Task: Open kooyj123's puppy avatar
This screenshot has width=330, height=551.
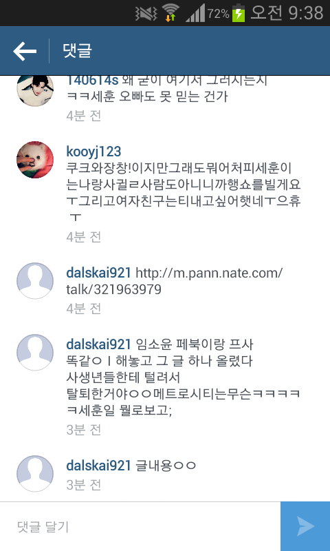Action: click(x=35, y=160)
